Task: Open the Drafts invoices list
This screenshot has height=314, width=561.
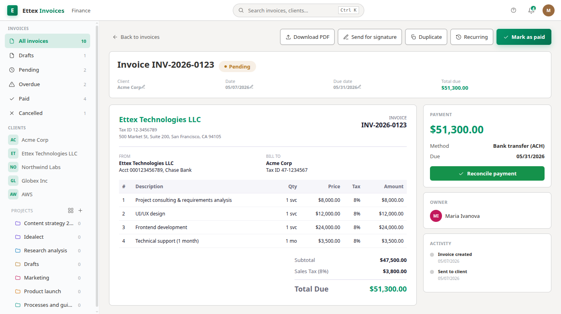Action: coord(47,55)
